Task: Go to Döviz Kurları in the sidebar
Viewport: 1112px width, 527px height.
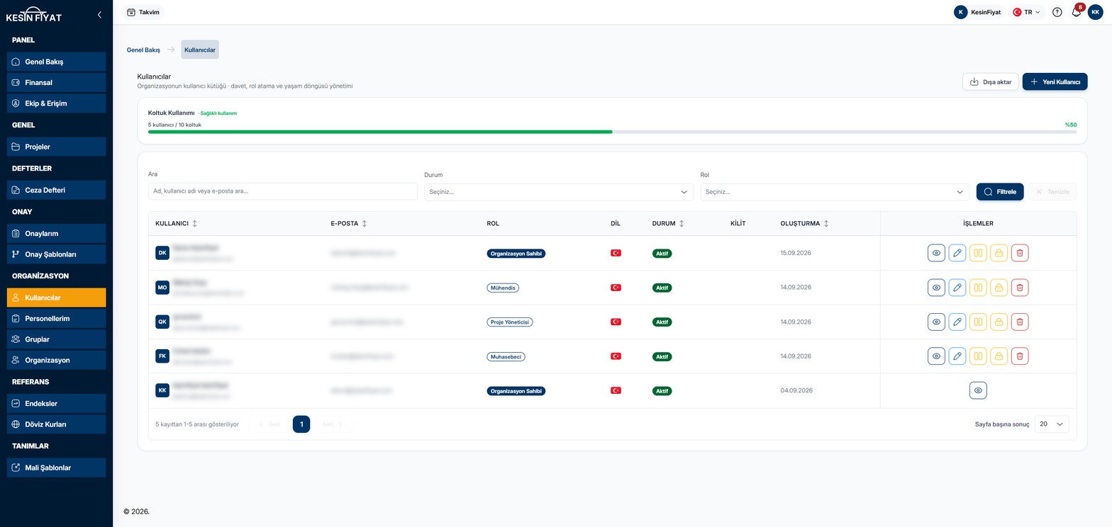Action: coord(57,424)
